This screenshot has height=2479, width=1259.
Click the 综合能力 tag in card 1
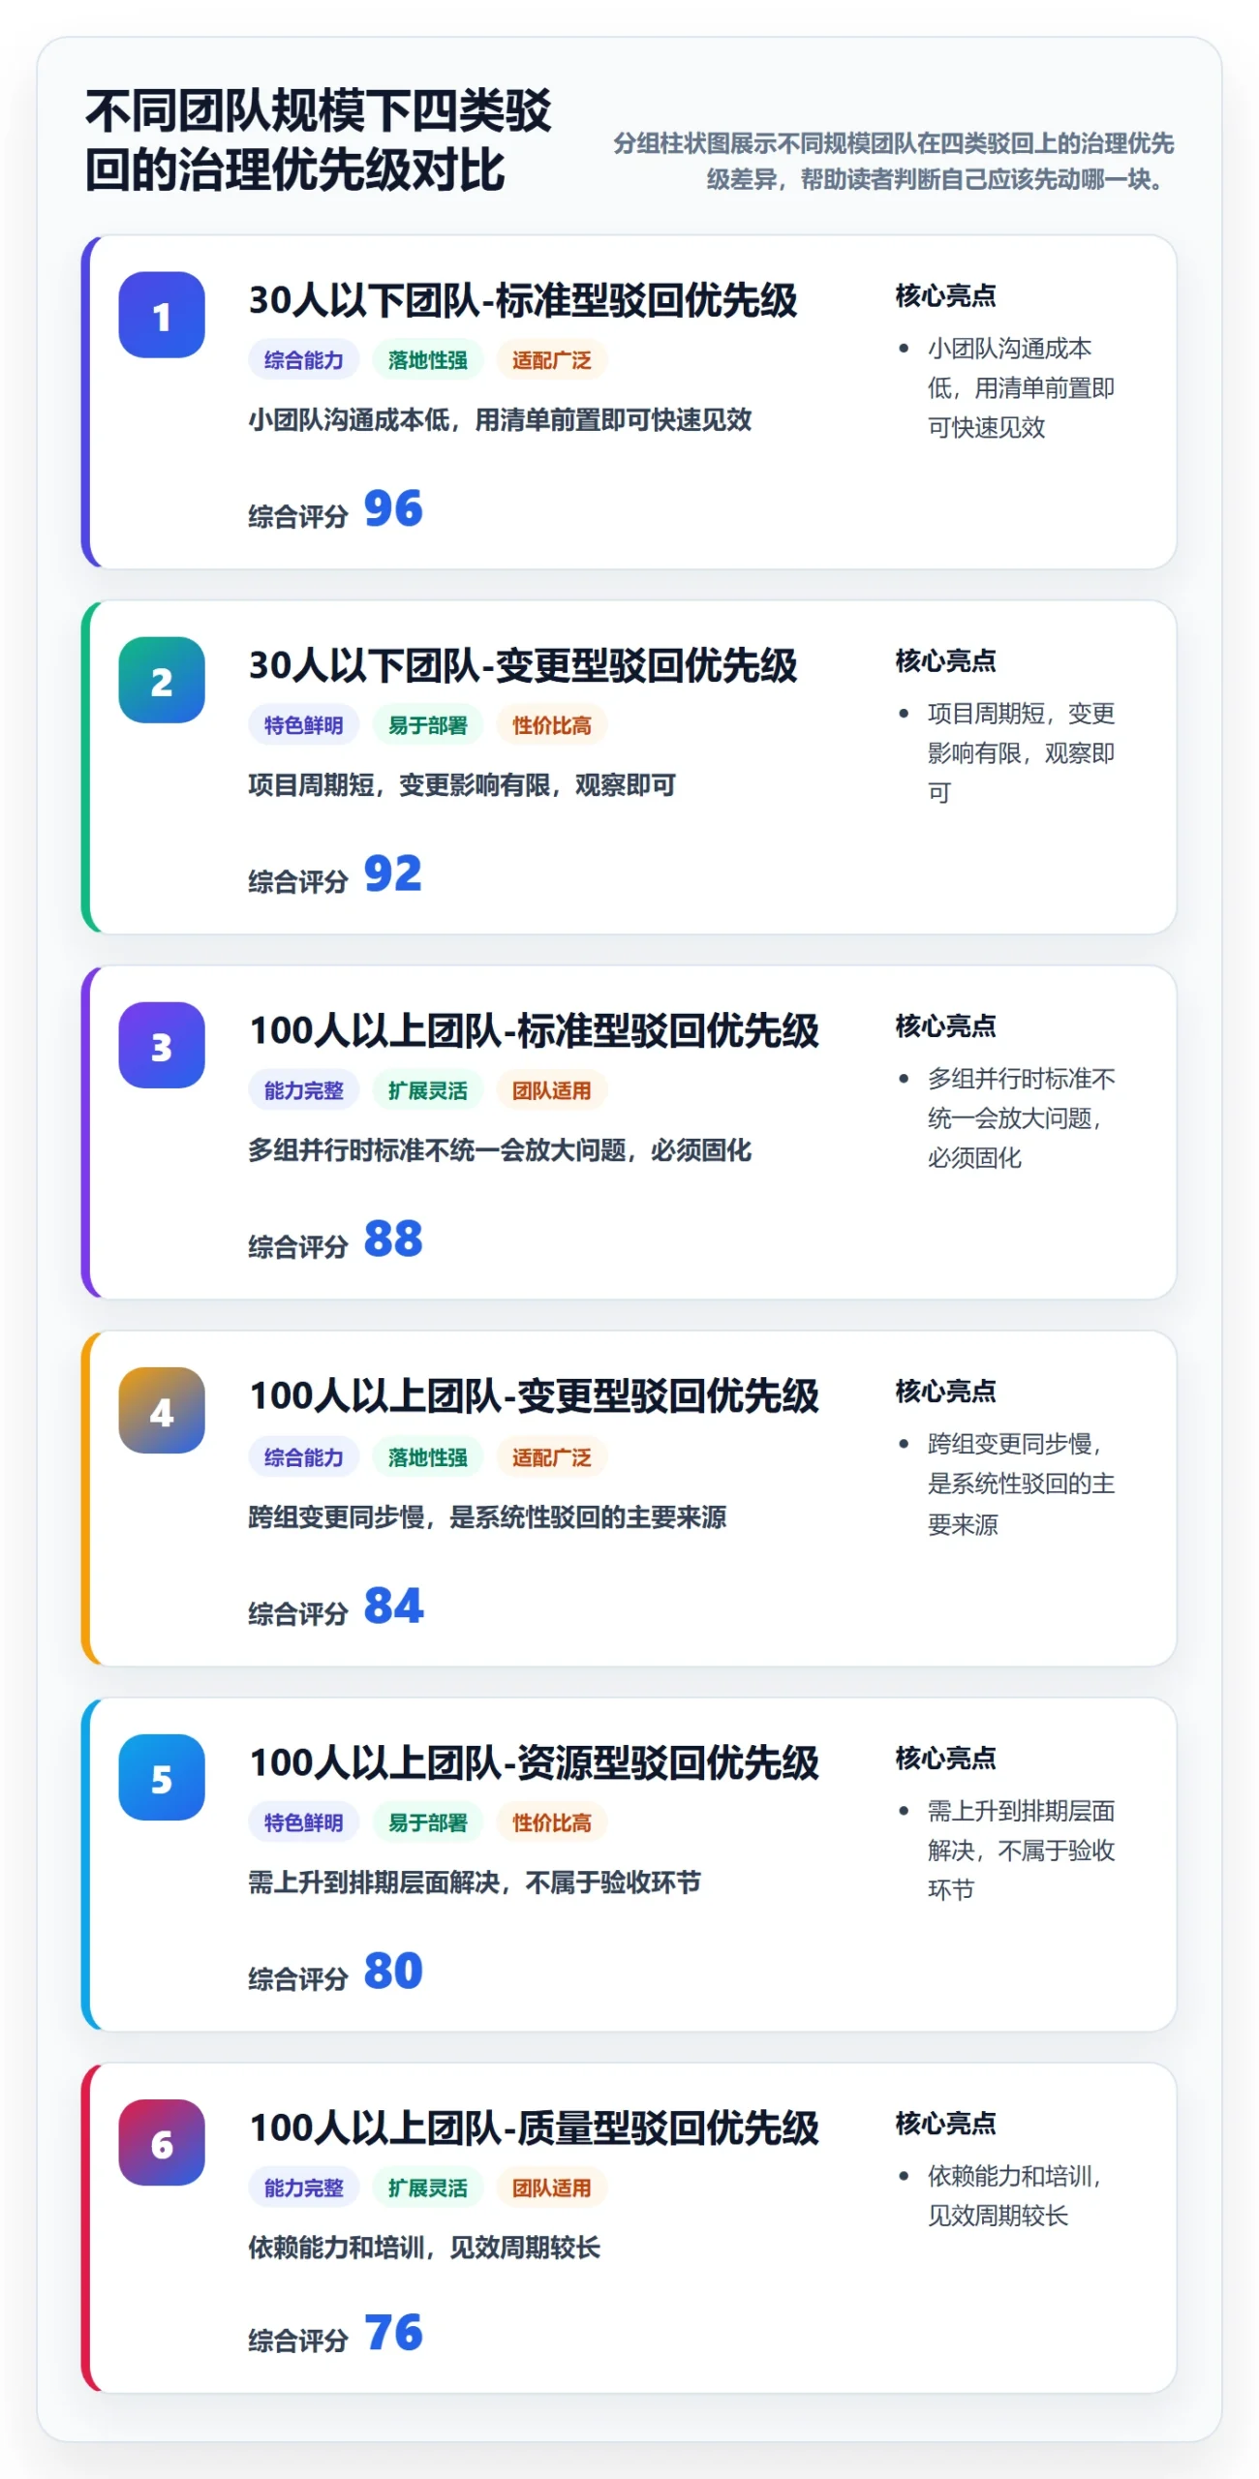point(304,359)
